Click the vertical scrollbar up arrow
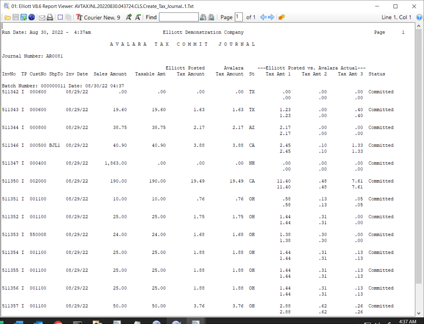The image size is (424, 324). coord(419,26)
